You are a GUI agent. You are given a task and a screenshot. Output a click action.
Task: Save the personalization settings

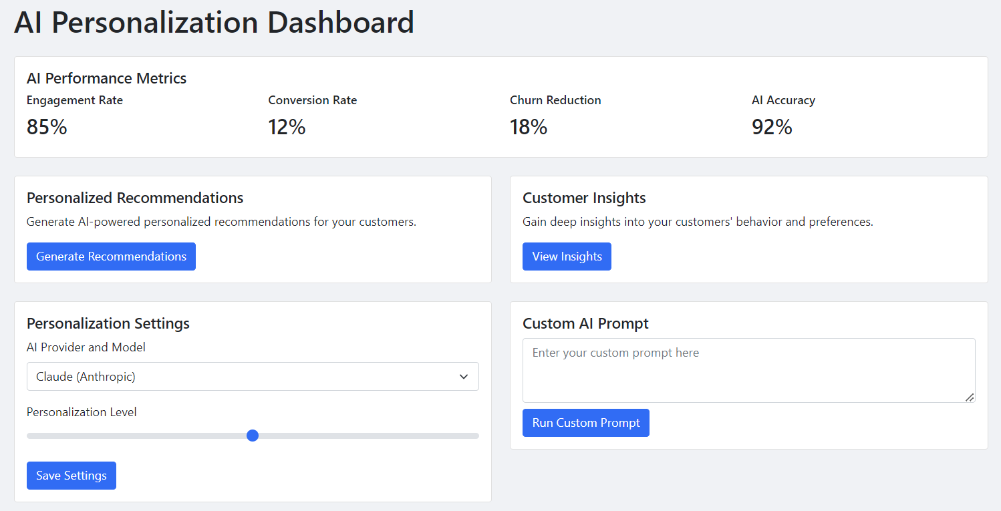pyautogui.click(x=71, y=476)
